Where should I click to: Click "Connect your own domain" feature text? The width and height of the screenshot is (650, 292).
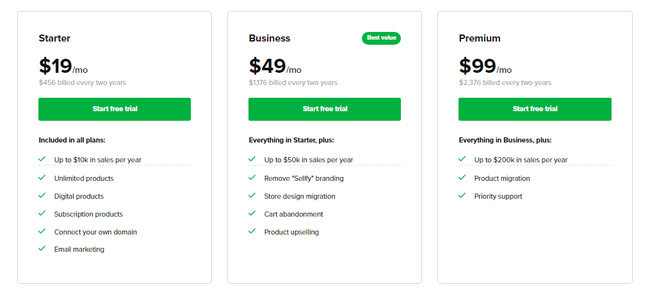pyautogui.click(x=95, y=232)
